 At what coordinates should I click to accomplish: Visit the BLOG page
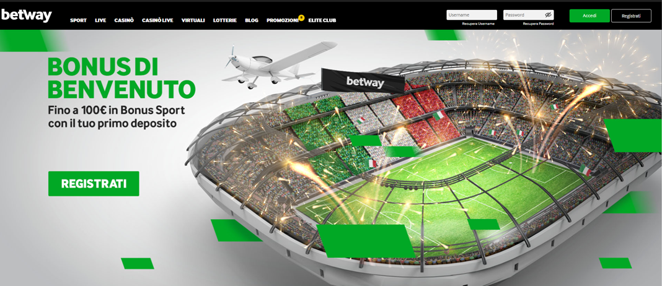pyautogui.click(x=251, y=20)
